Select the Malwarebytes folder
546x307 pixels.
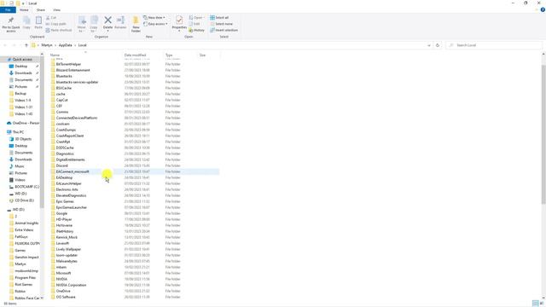point(67,261)
